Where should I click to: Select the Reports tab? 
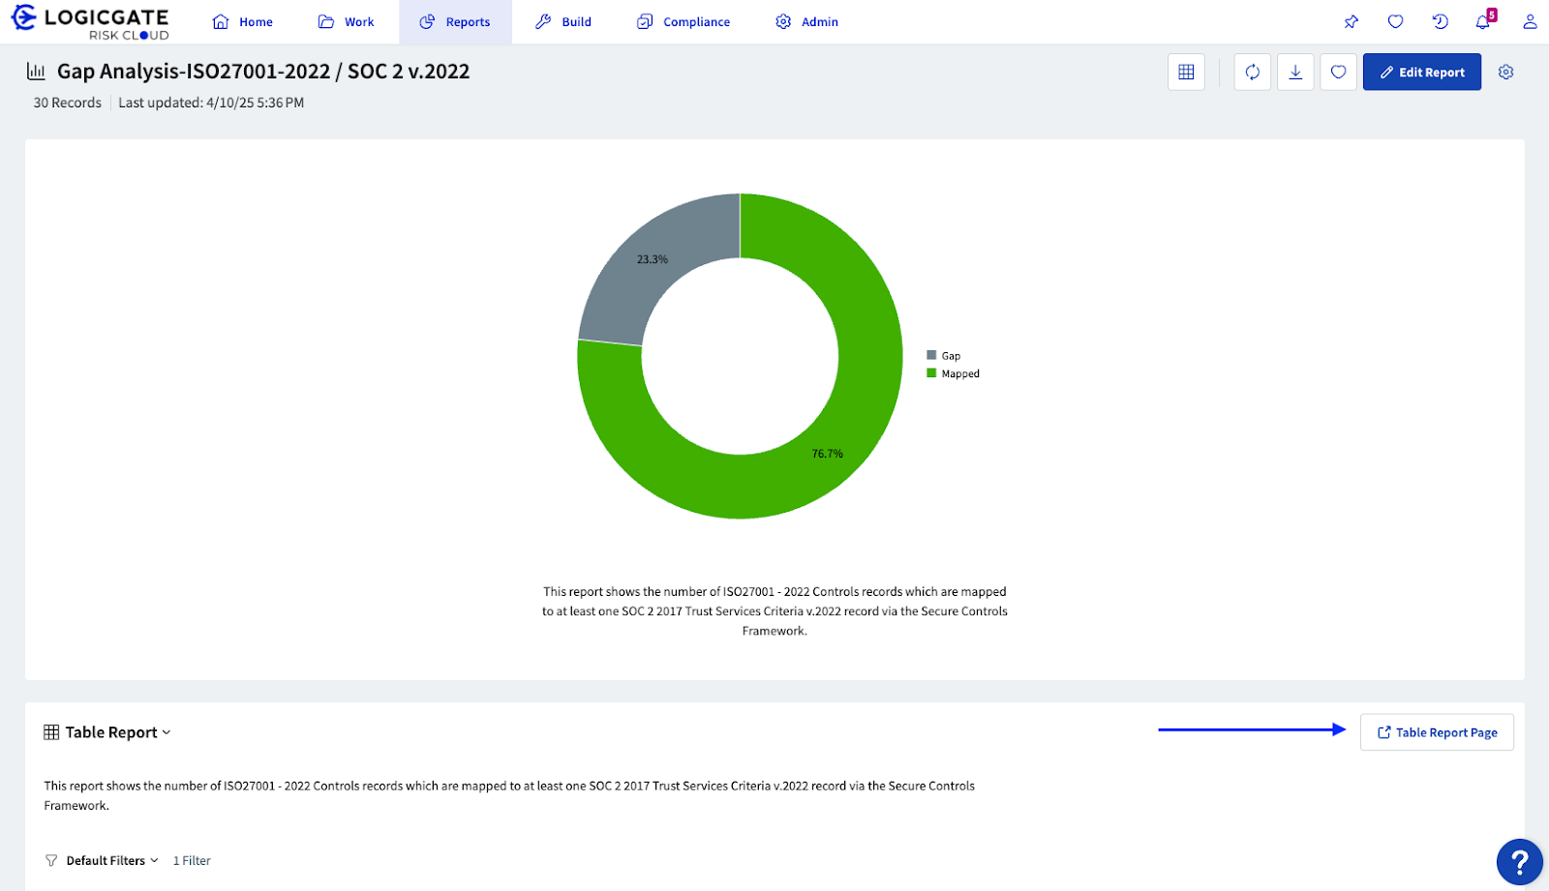[x=455, y=21]
